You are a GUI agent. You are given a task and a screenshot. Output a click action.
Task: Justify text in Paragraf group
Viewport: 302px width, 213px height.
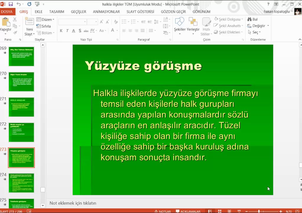coord(142,30)
